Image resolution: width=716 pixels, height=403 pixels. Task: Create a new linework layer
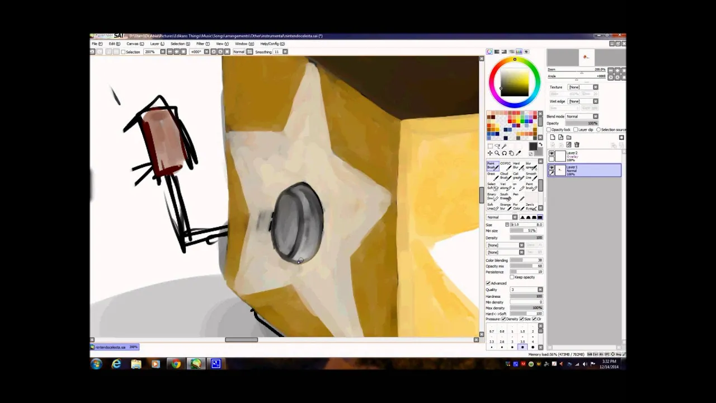tap(561, 137)
